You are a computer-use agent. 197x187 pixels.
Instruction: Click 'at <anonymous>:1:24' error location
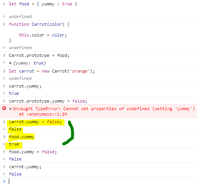click(43, 114)
